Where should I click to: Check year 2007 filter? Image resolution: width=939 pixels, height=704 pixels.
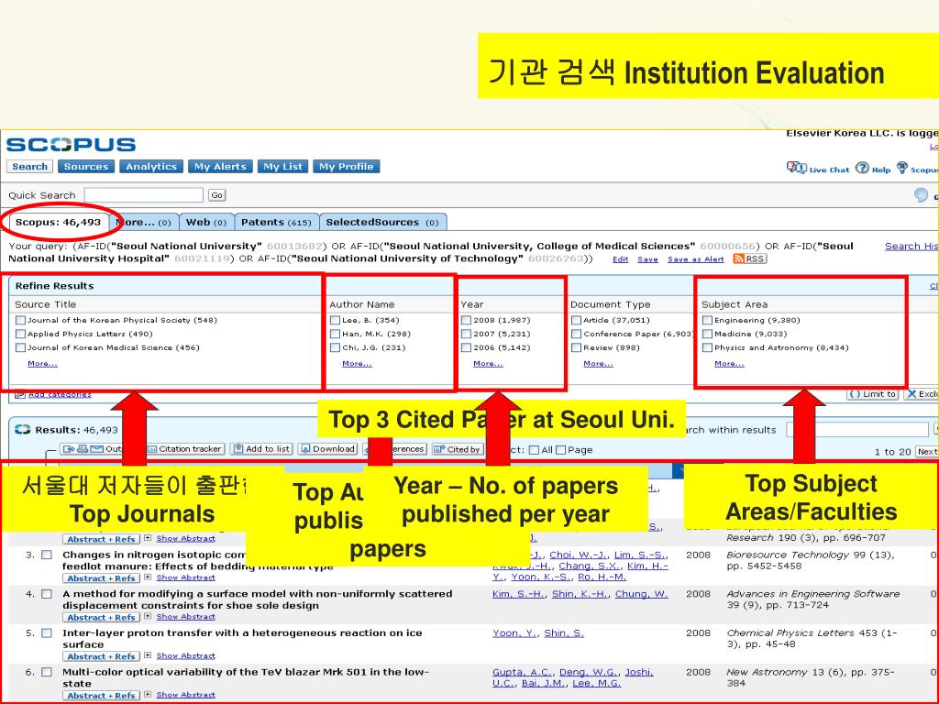466,334
